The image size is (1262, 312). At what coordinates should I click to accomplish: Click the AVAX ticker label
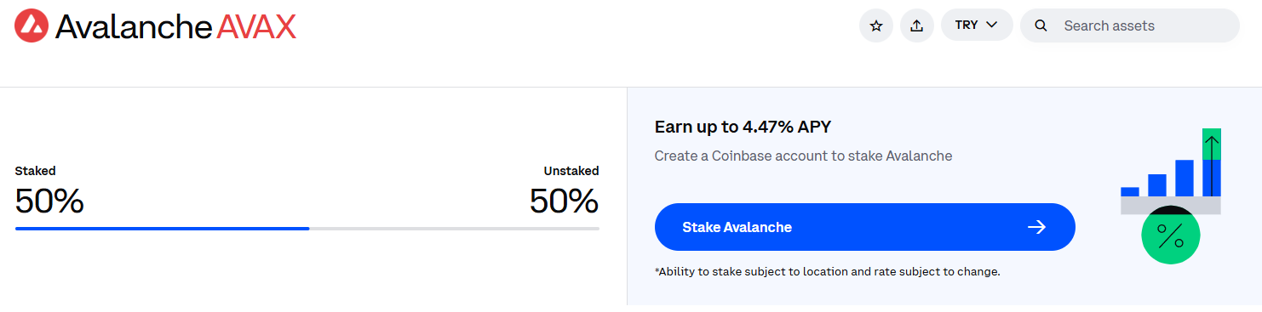256,27
